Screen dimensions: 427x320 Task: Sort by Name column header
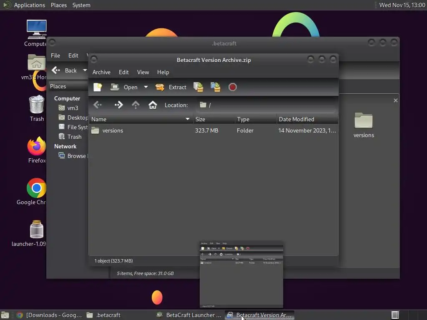pos(141,119)
